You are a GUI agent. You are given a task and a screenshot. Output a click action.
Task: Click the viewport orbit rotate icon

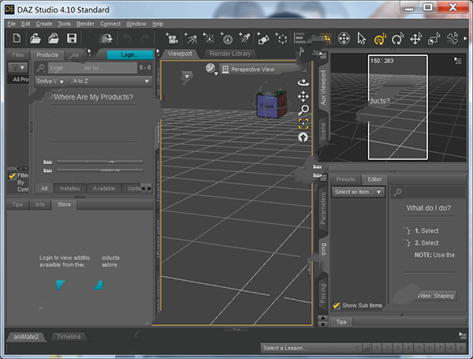pyautogui.click(x=304, y=82)
